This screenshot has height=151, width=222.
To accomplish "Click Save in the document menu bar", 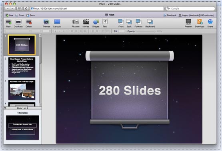I will point(30,15).
